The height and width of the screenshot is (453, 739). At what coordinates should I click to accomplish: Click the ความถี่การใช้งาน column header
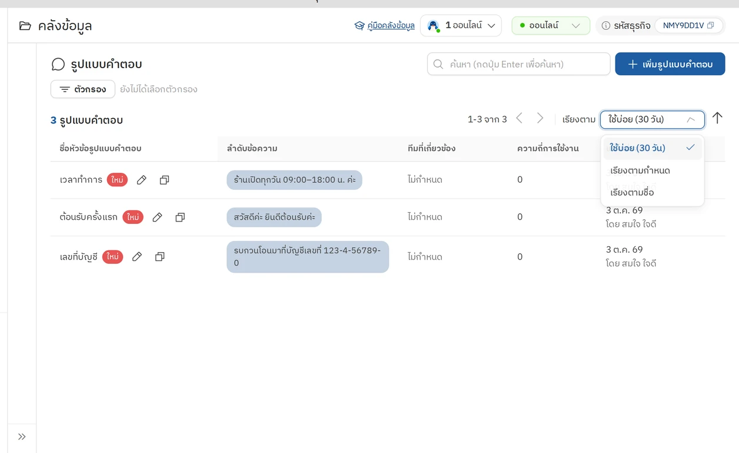(548, 149)
